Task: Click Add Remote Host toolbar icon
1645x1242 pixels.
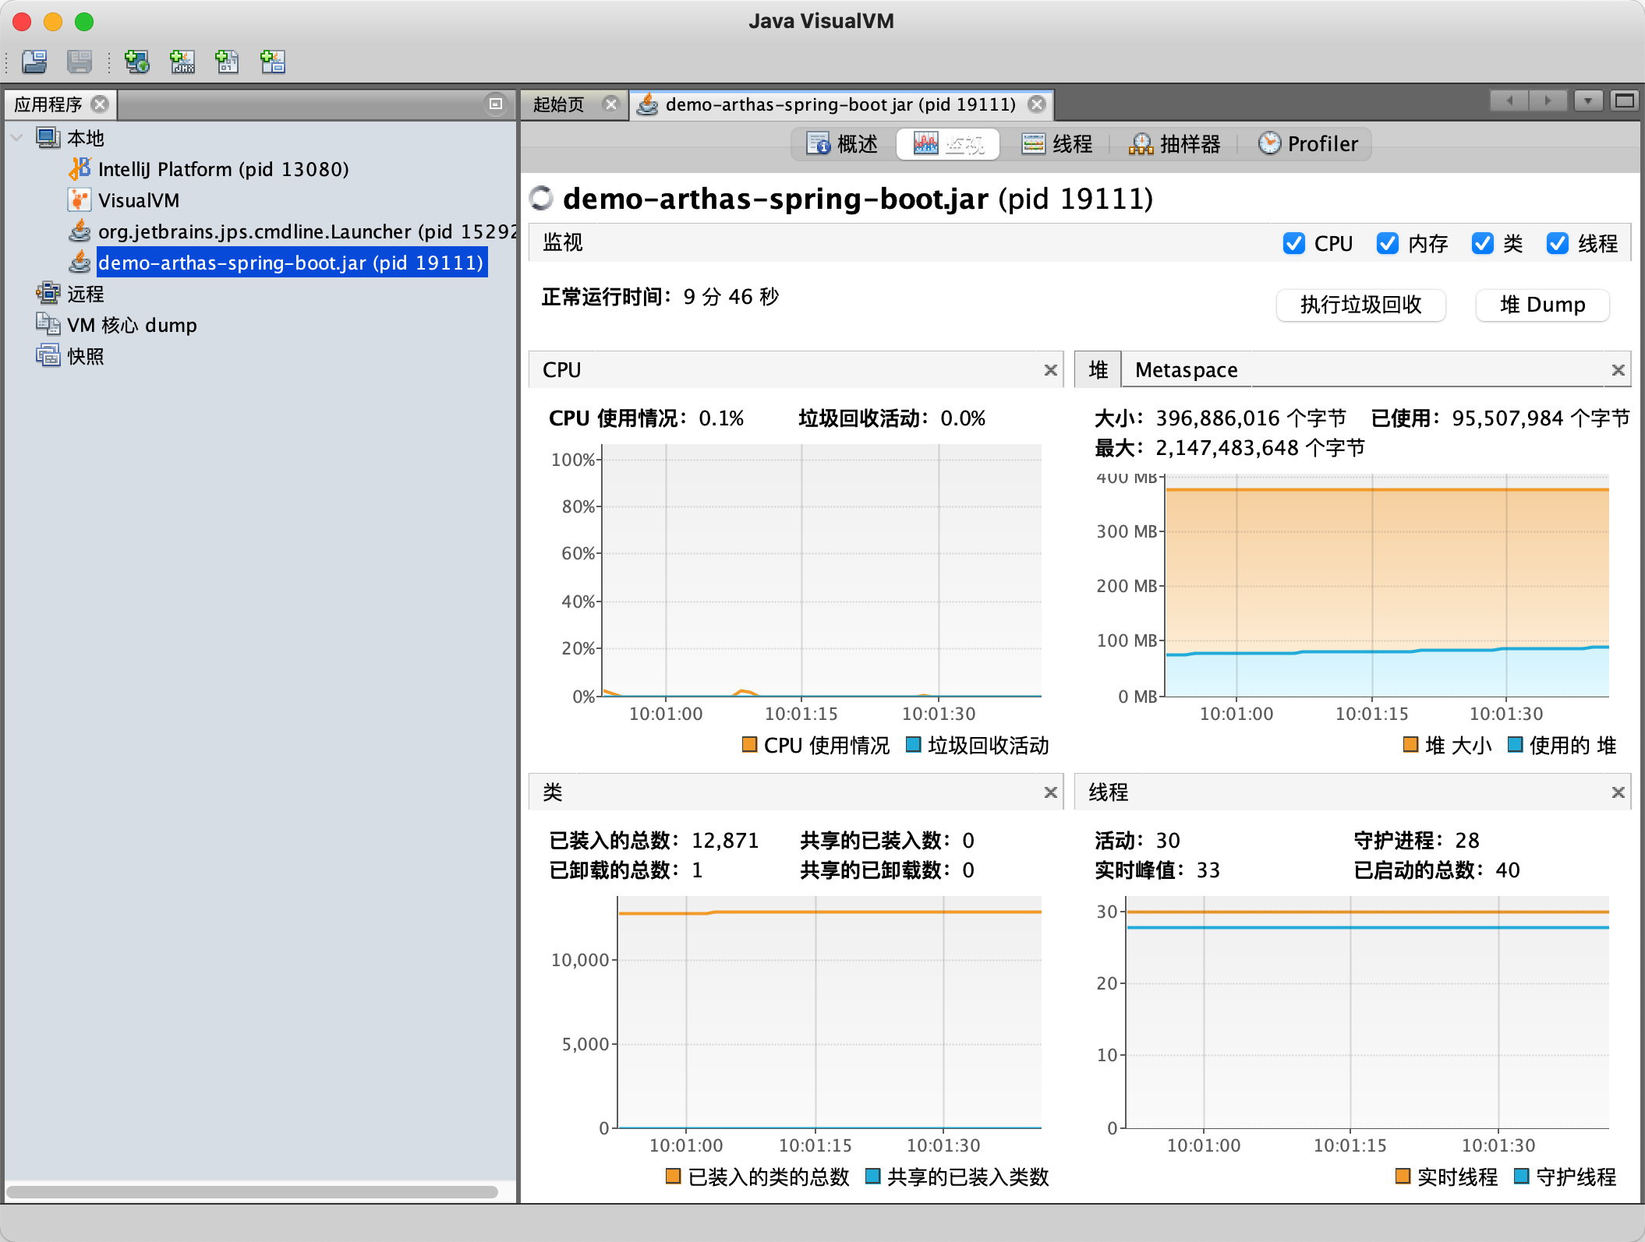Action: click(x=137, y=62)
